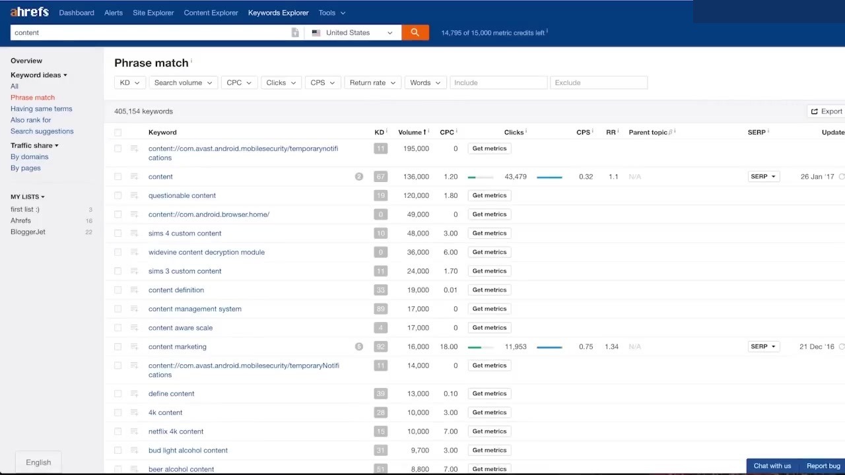Open the BloggerJet list in sidebar
Image resolution: width=845 pixels, height=475 pixels.
tap(28, 232)
